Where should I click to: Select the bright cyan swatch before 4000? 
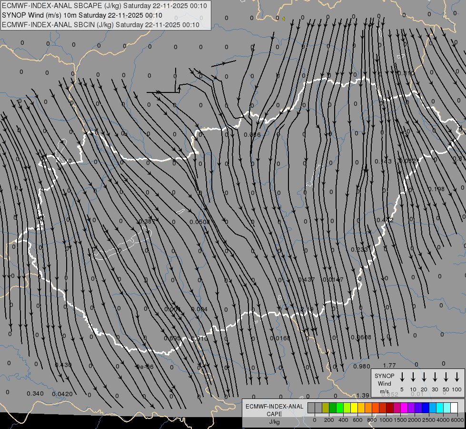point(440,408)
